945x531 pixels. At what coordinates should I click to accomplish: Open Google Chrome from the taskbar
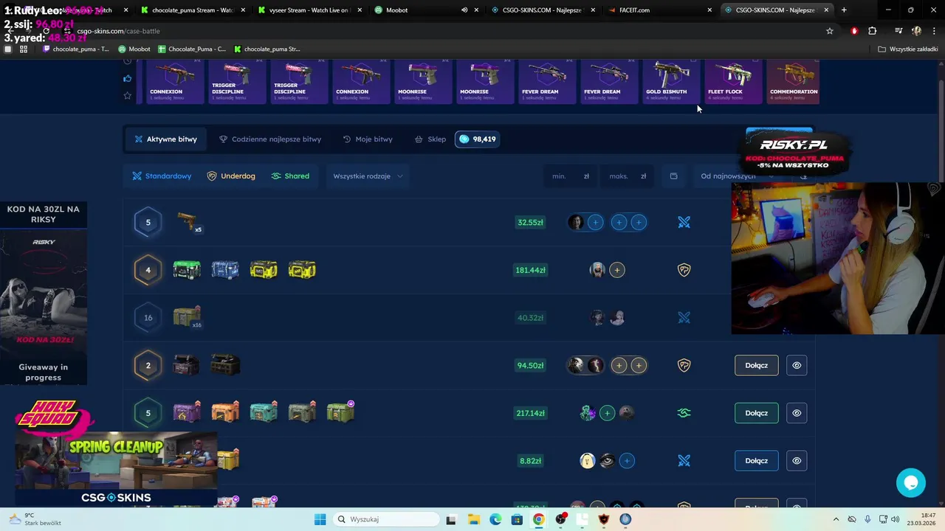[x=539, y=519]
